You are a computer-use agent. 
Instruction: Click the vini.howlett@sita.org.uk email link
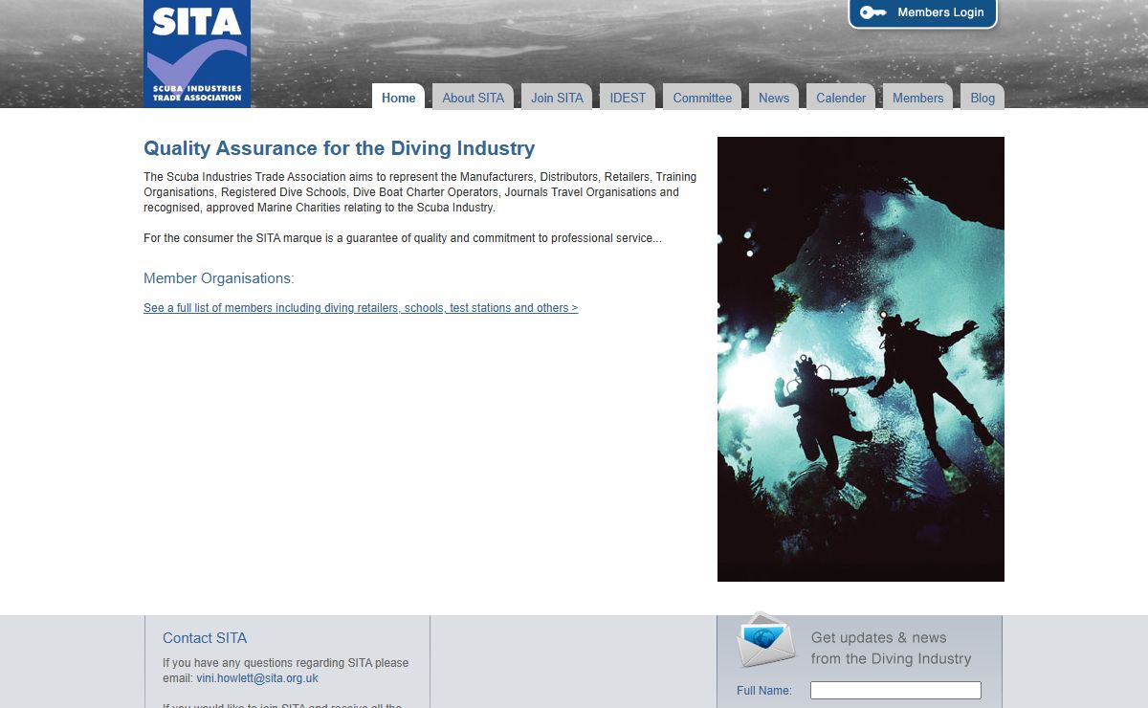point(257,678)
